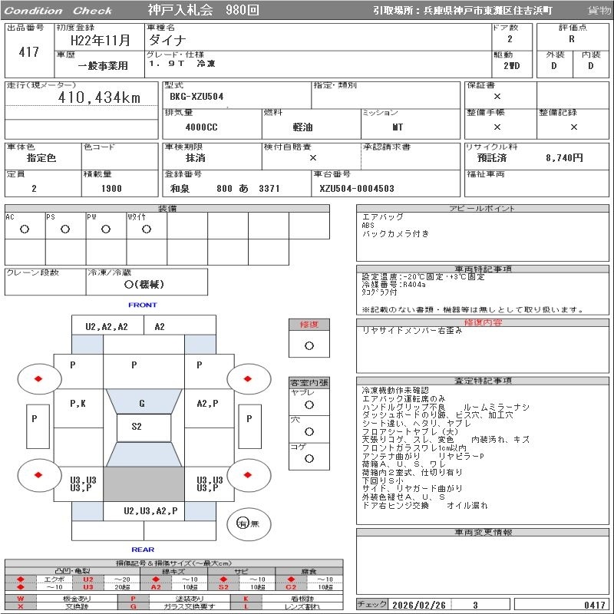Select the rear-left wheel marker
The image size is (614, 614).
click(x=38, y=475)
